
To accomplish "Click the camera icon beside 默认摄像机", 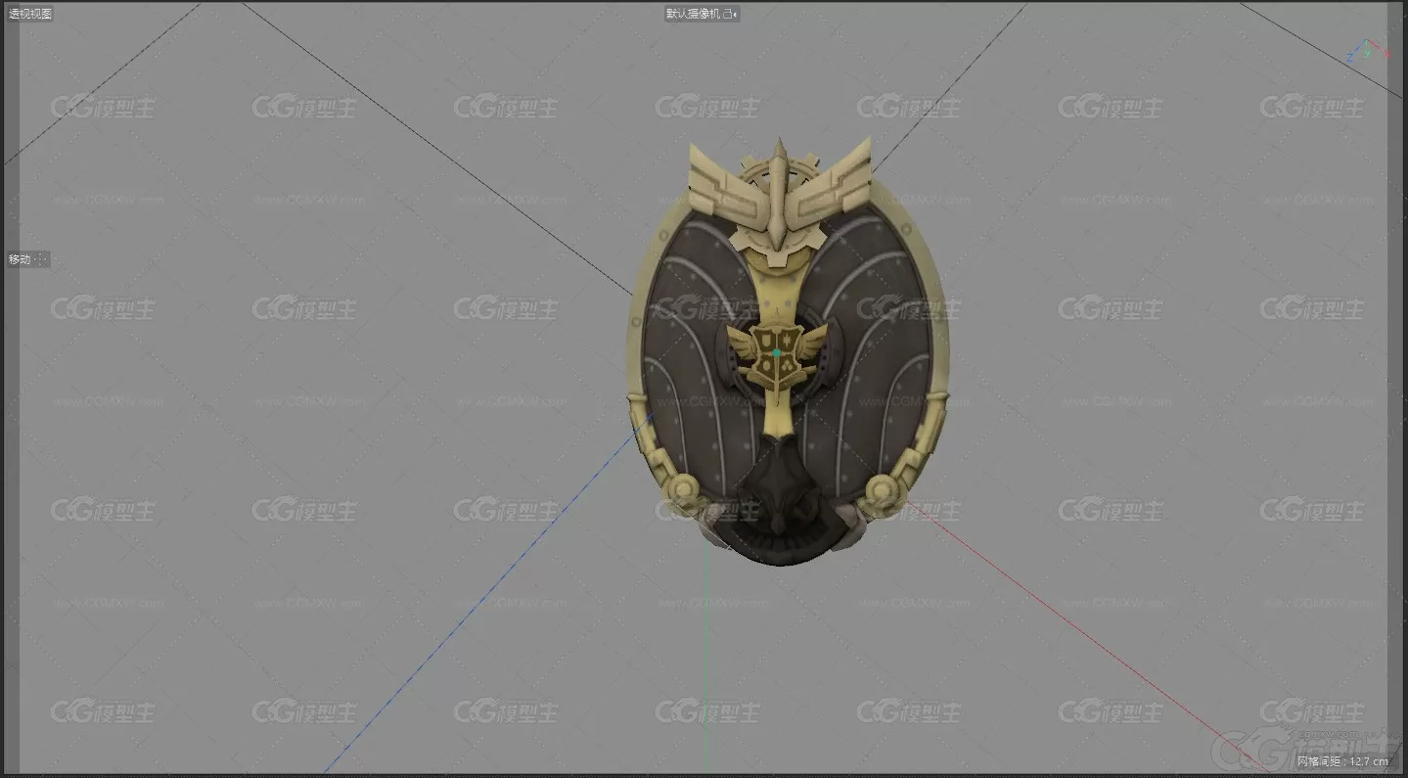I will (729, 14).
